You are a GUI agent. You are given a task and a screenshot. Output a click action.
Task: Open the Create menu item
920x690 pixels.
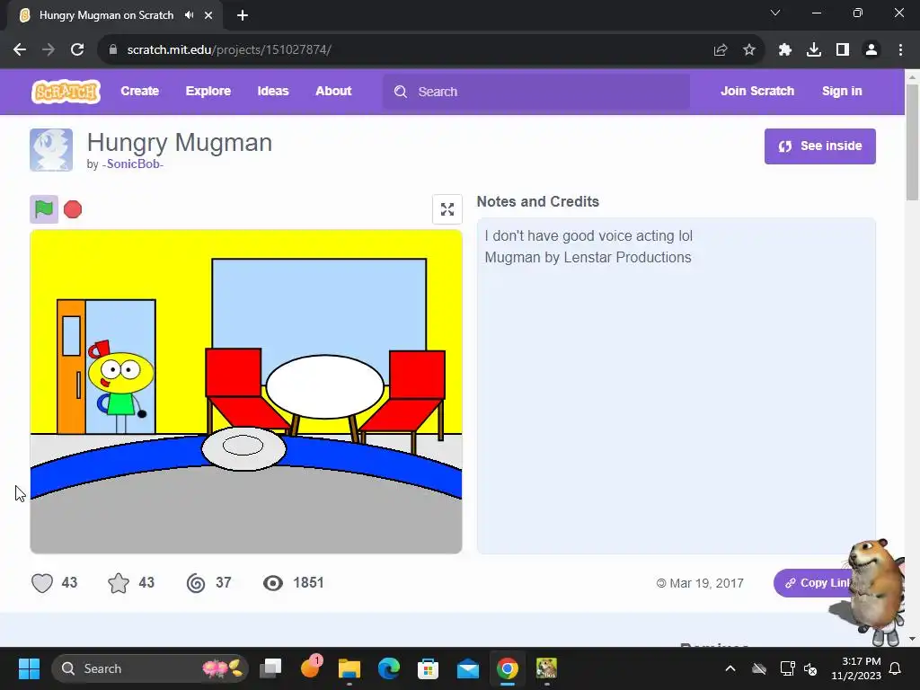tap(139, 91)
